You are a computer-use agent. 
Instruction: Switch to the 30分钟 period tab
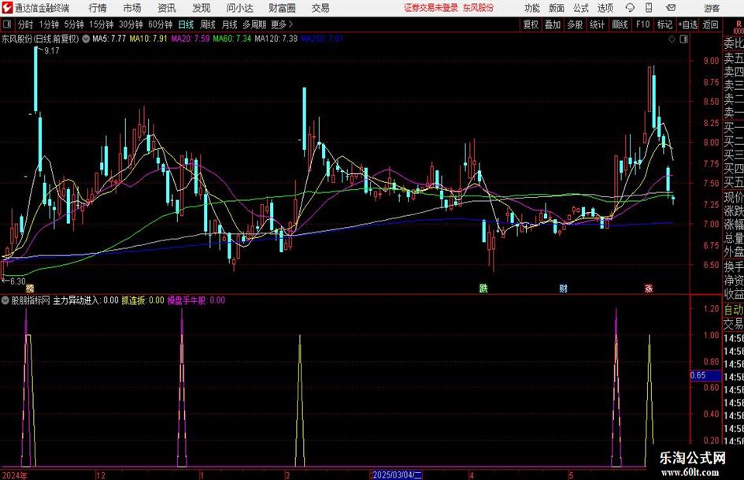tap(131, 24)
